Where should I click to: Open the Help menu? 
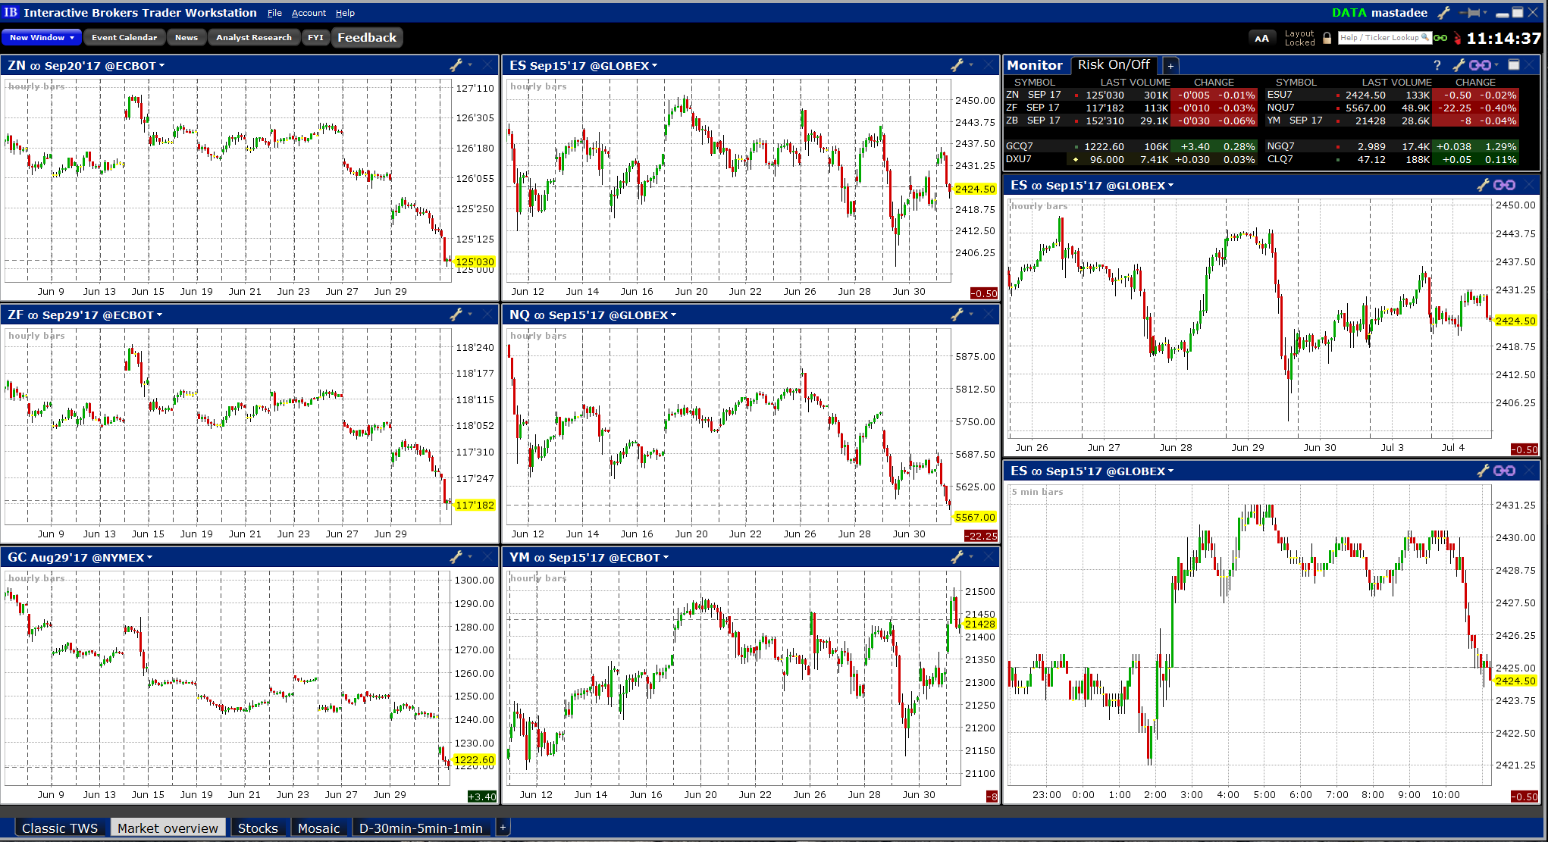tap(345, 13)
